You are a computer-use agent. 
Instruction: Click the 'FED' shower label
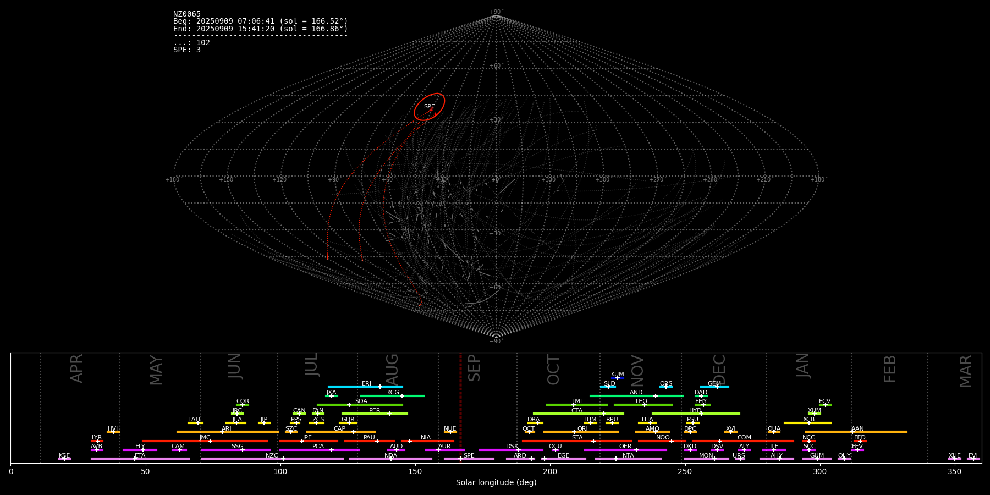coord(860,438)
